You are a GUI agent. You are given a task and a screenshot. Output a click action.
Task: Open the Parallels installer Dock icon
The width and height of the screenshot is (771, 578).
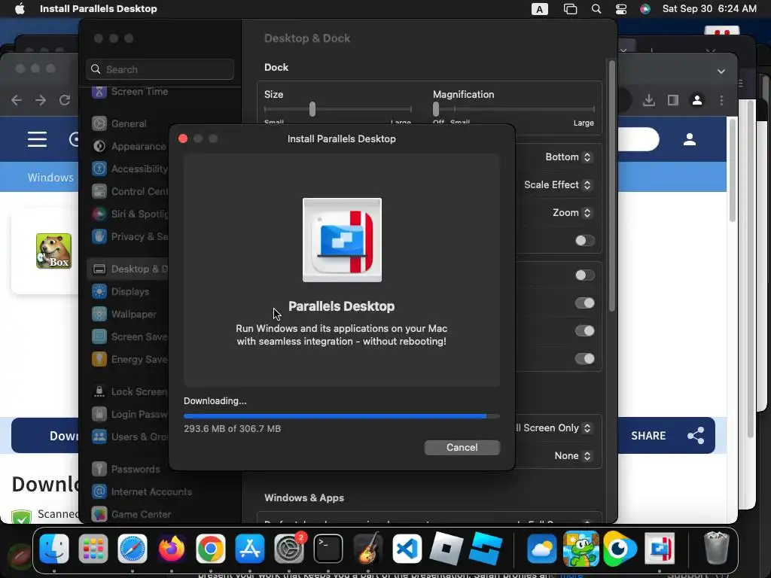[x=660, y=549]
